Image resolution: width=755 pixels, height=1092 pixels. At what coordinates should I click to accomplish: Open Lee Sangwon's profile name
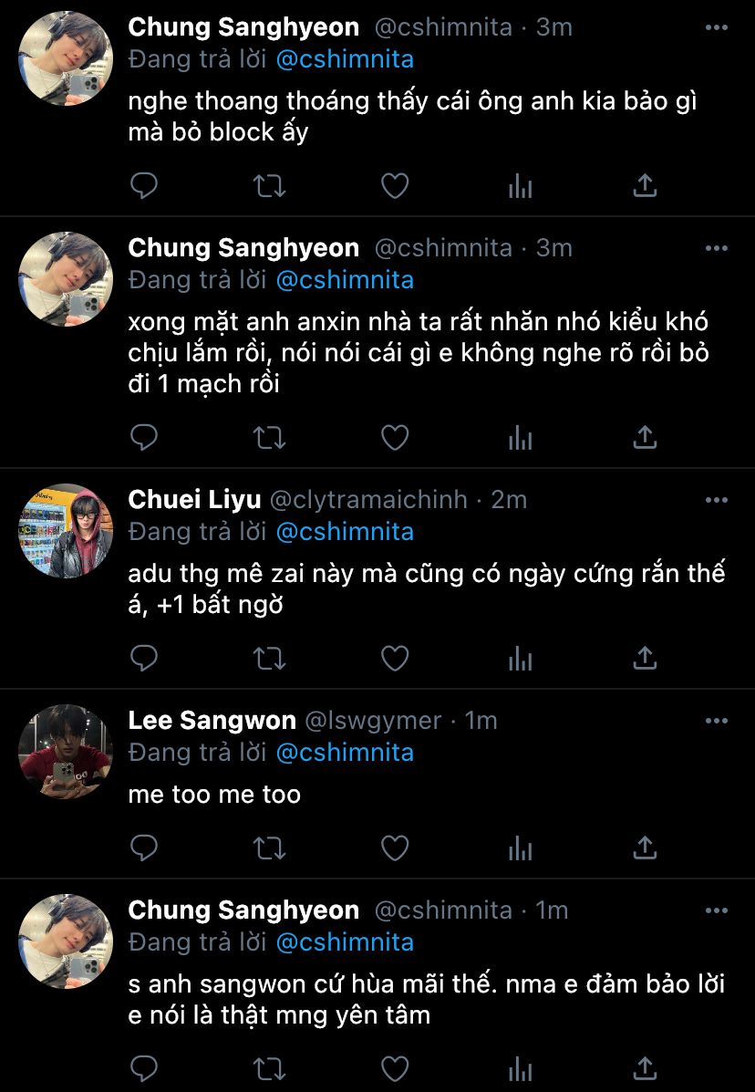tap(212, 721)
